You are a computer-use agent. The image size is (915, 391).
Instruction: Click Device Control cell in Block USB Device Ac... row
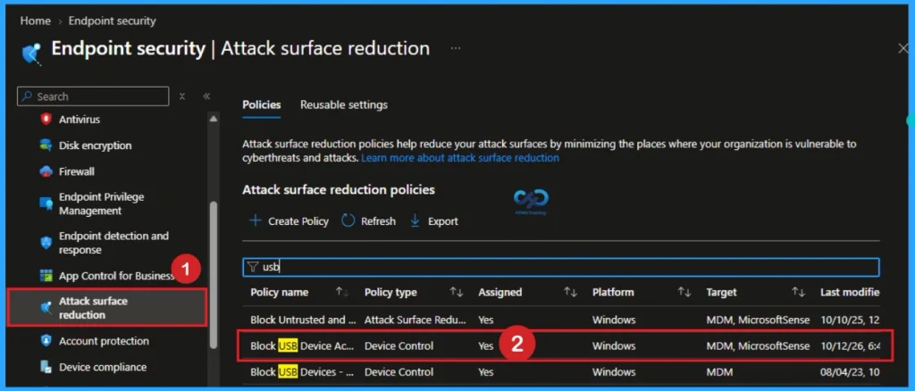(x=399, y=346)
